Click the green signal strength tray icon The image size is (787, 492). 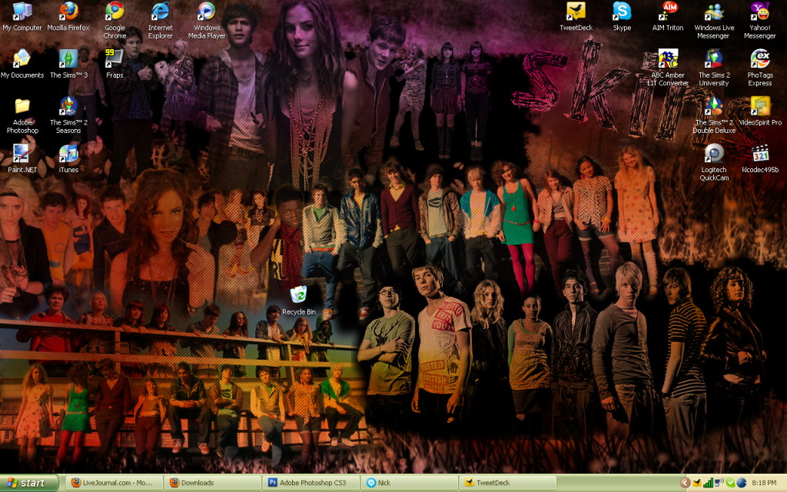(708, 483)
